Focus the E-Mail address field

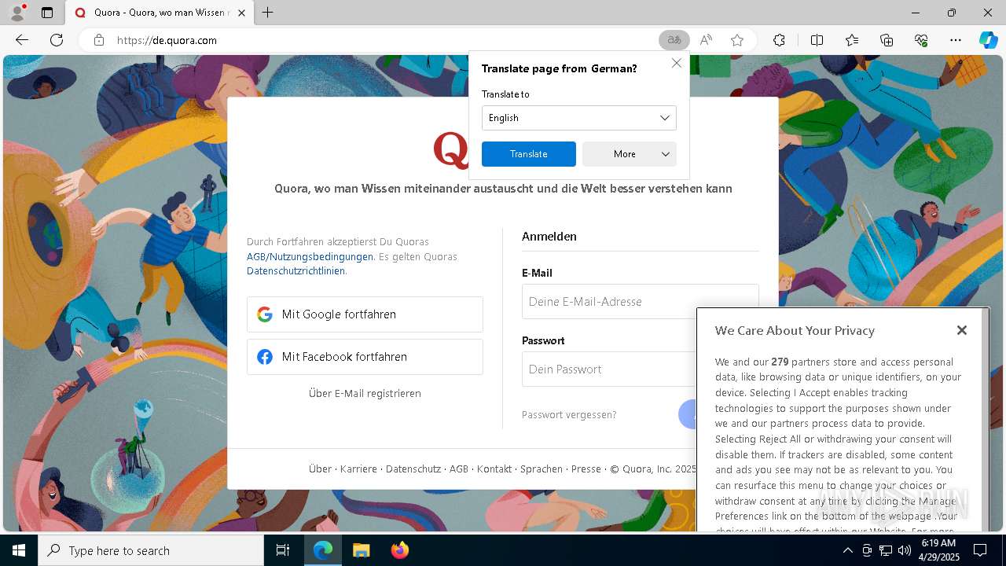pyautogui.click(x=641, y=302)
